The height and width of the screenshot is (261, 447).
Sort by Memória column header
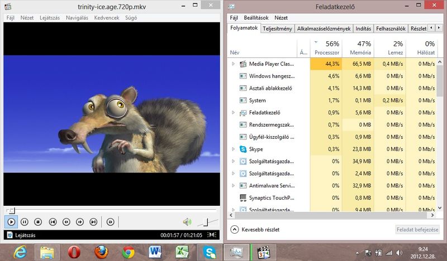tap(358, 48)
